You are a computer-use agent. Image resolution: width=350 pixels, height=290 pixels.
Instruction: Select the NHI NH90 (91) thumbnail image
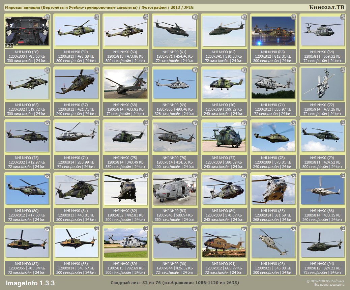click(224, 243)
